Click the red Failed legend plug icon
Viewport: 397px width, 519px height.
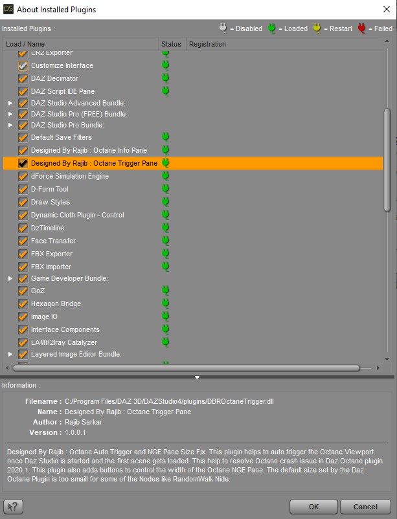[x=361, y=28]
